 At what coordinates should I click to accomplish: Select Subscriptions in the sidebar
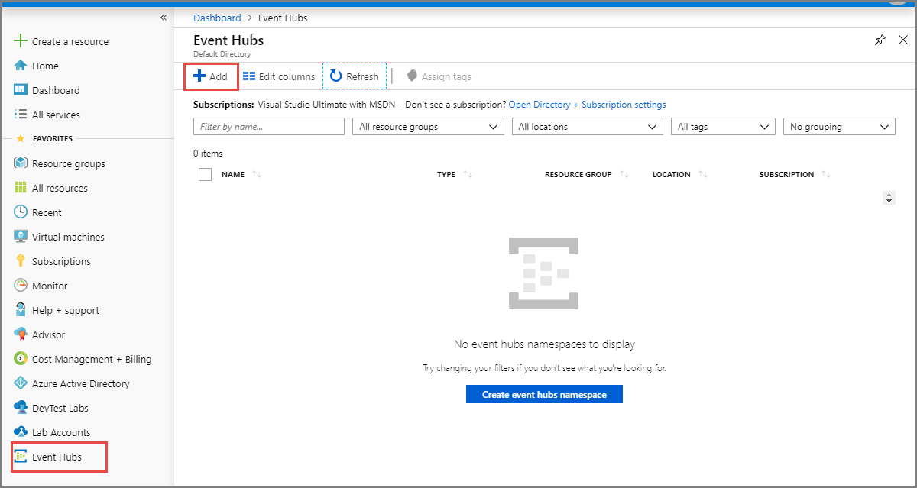click(x=61, y=261)
